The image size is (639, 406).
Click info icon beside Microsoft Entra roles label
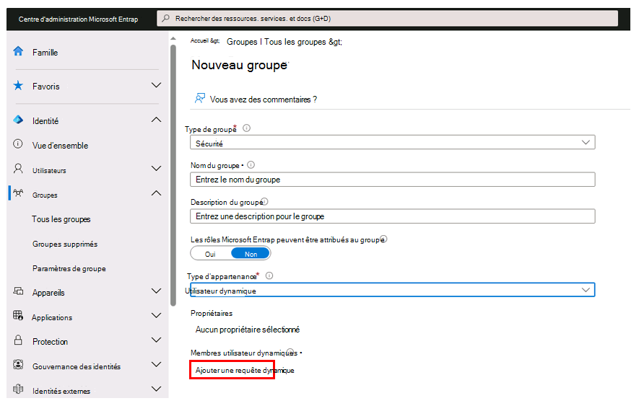384,239
